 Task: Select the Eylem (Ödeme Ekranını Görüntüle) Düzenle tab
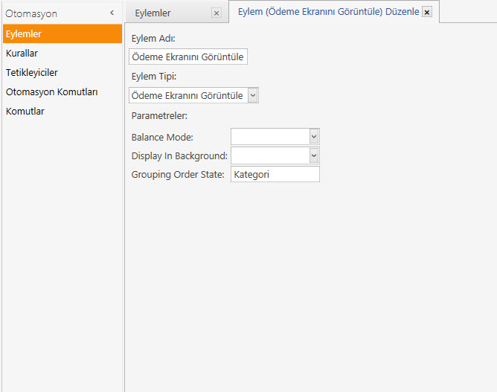323,12
